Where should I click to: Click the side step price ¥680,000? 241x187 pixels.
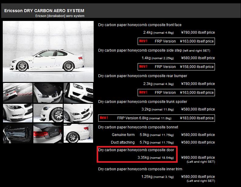pos(198,58)
